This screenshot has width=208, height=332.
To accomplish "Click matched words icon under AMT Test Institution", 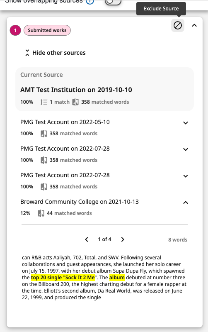I will [75, 102].
